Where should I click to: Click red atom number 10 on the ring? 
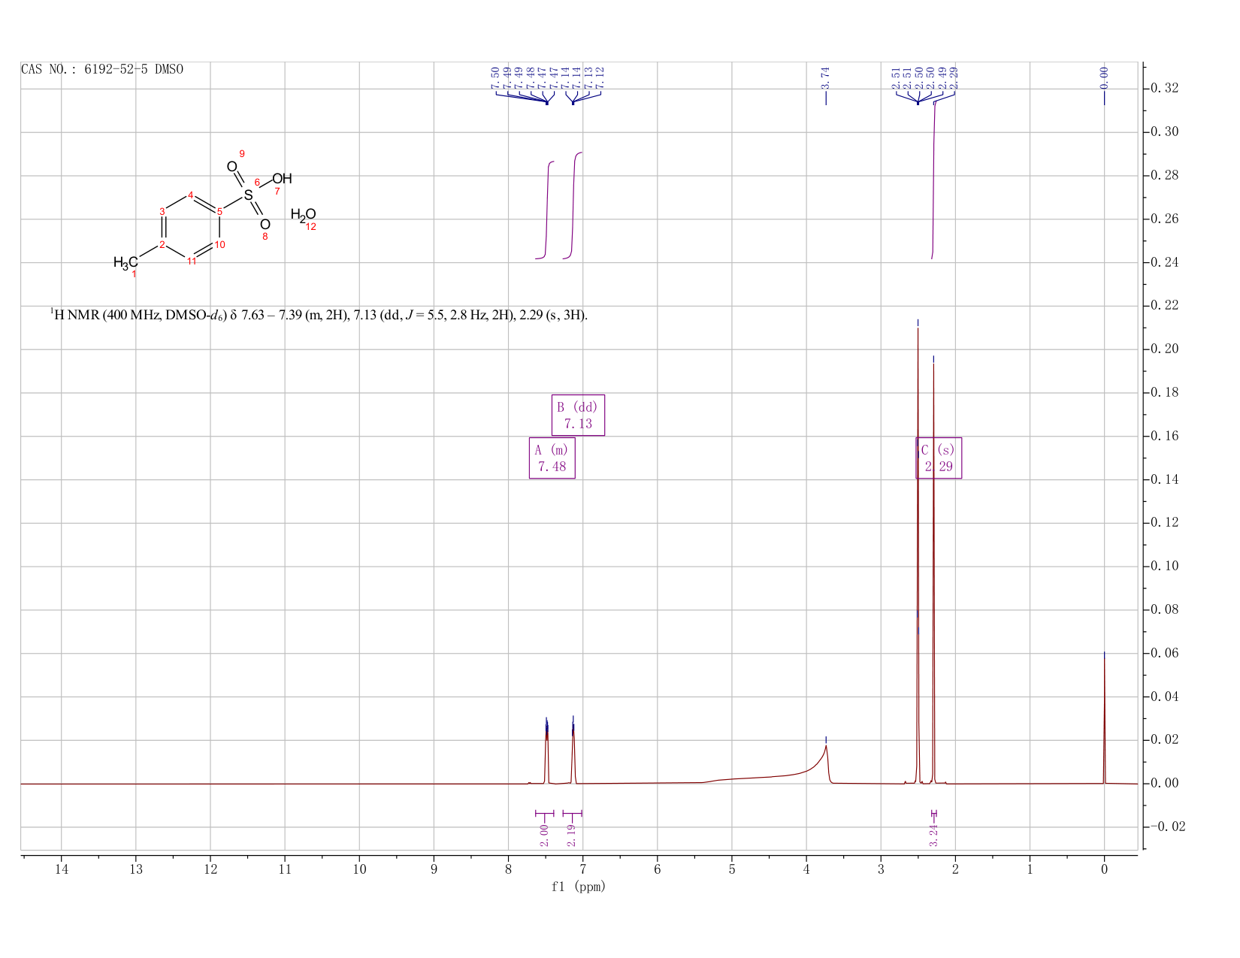[219, 244]
